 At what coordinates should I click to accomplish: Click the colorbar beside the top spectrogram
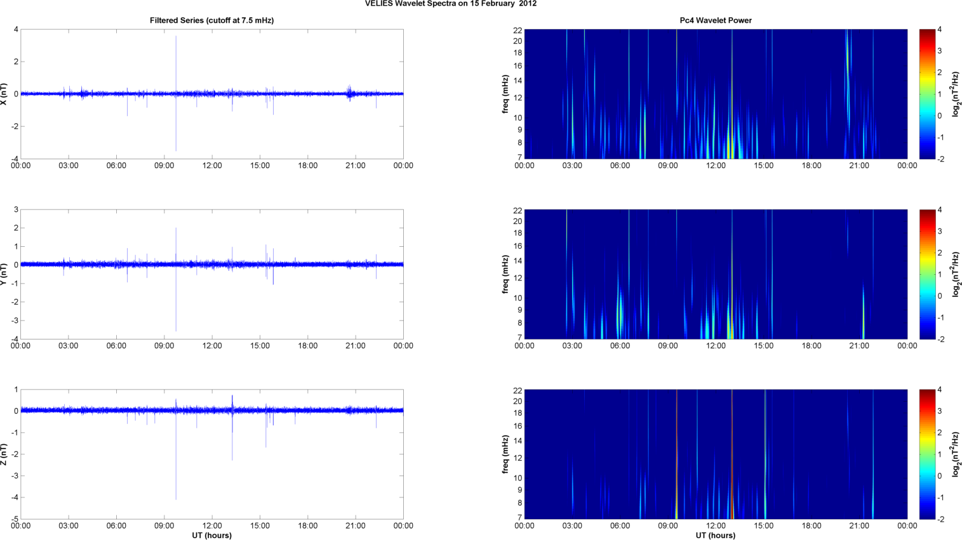click(927, 94)
